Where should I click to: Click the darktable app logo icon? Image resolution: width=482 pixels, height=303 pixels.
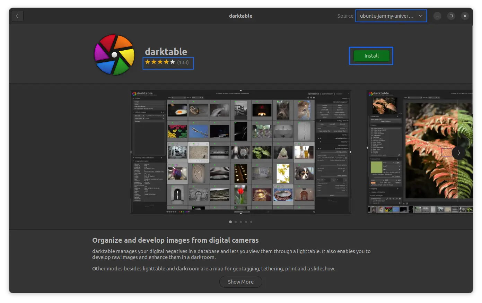pyautogui.click(x=114, y=54)
